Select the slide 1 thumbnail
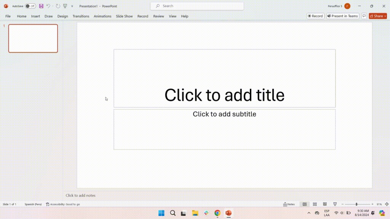Screen dimensions: 390x219 point(33,38)
